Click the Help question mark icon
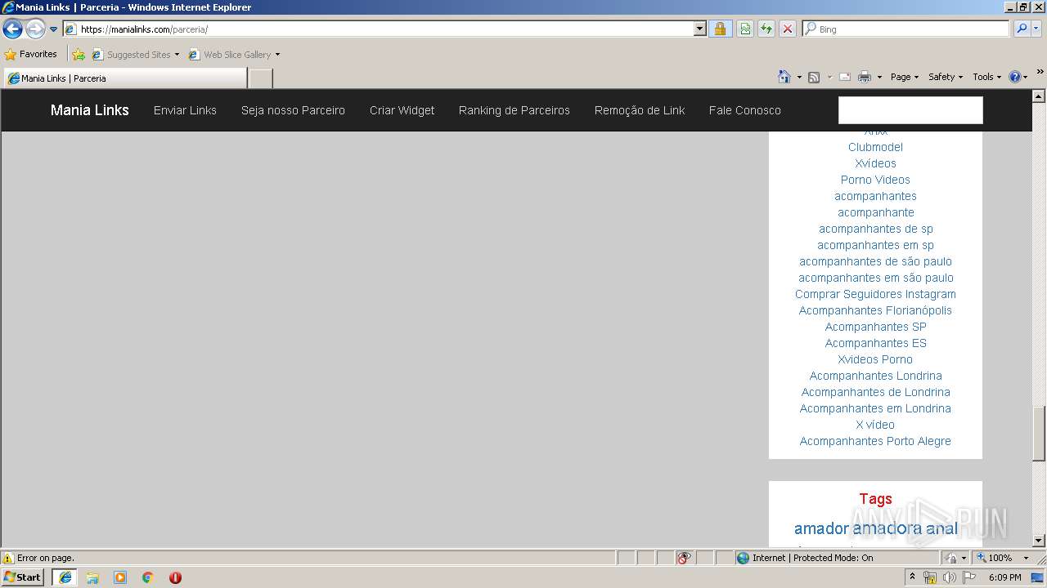 1015,77
